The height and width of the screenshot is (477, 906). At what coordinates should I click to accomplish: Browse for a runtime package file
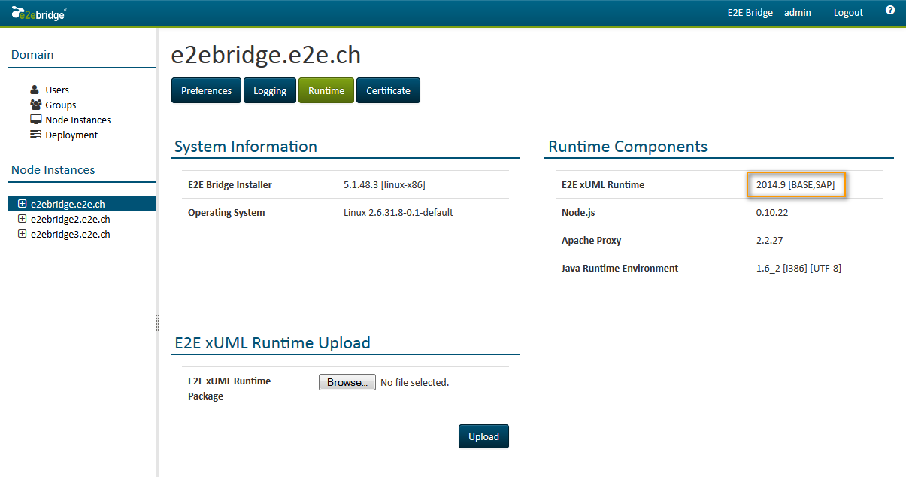coord(347,381)
